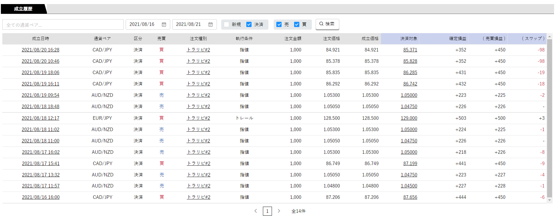
Task: Click the EUR/JPY currency pair cell
Action: 102,118
